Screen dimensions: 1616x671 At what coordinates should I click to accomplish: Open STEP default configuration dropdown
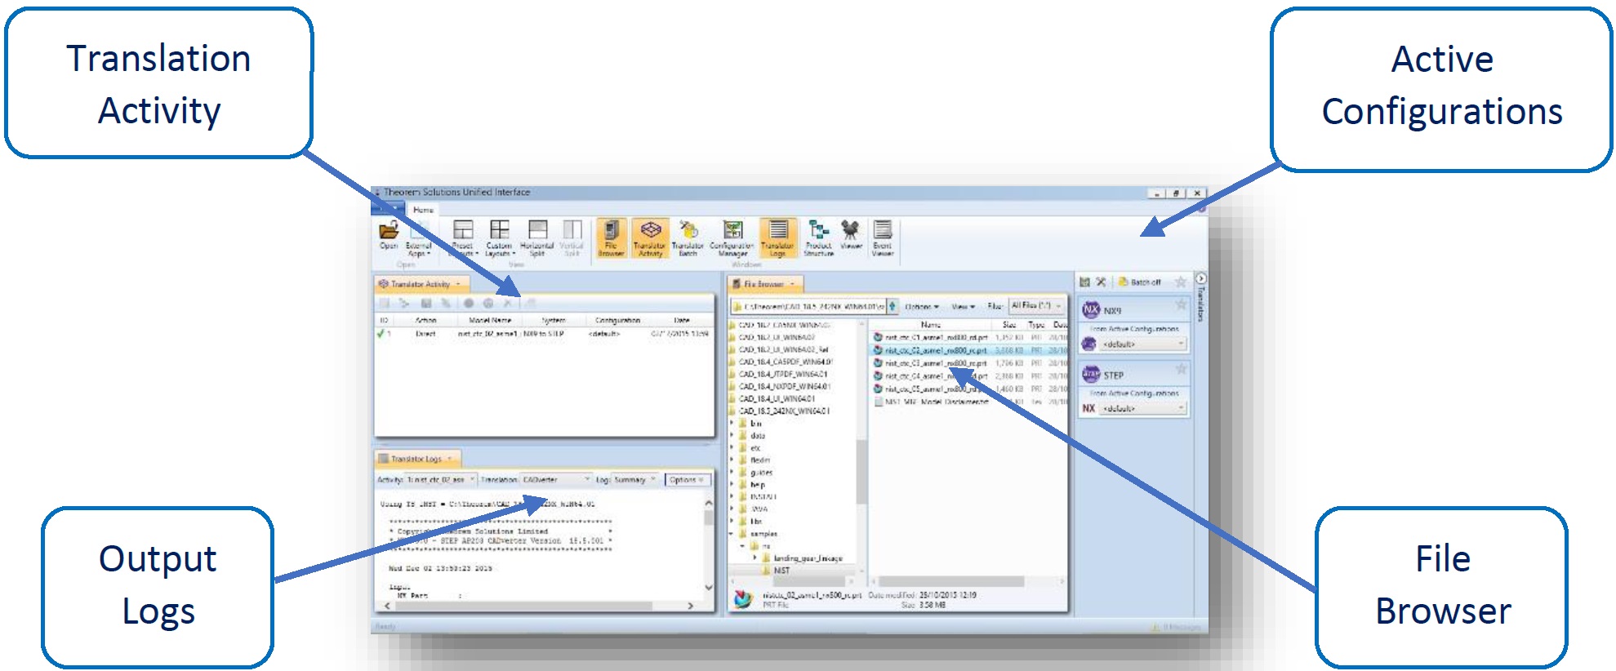tap(1143, 408)
